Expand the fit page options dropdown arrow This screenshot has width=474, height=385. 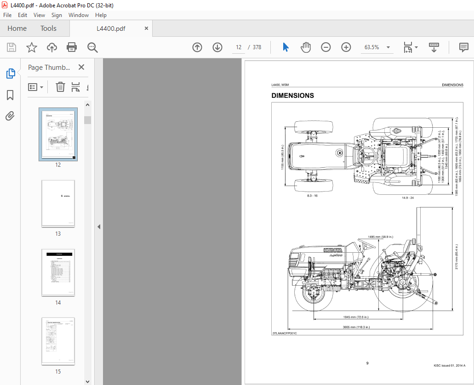tap(416, 47)
